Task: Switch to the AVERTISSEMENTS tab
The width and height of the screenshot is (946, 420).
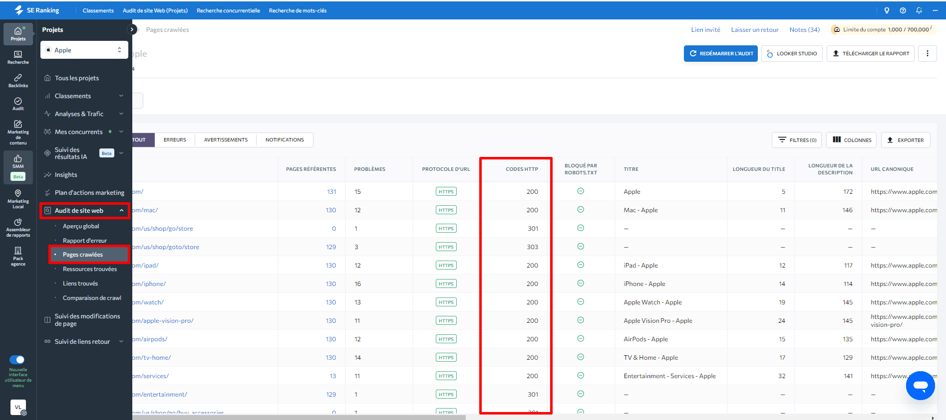Action: tap(226, 140)
